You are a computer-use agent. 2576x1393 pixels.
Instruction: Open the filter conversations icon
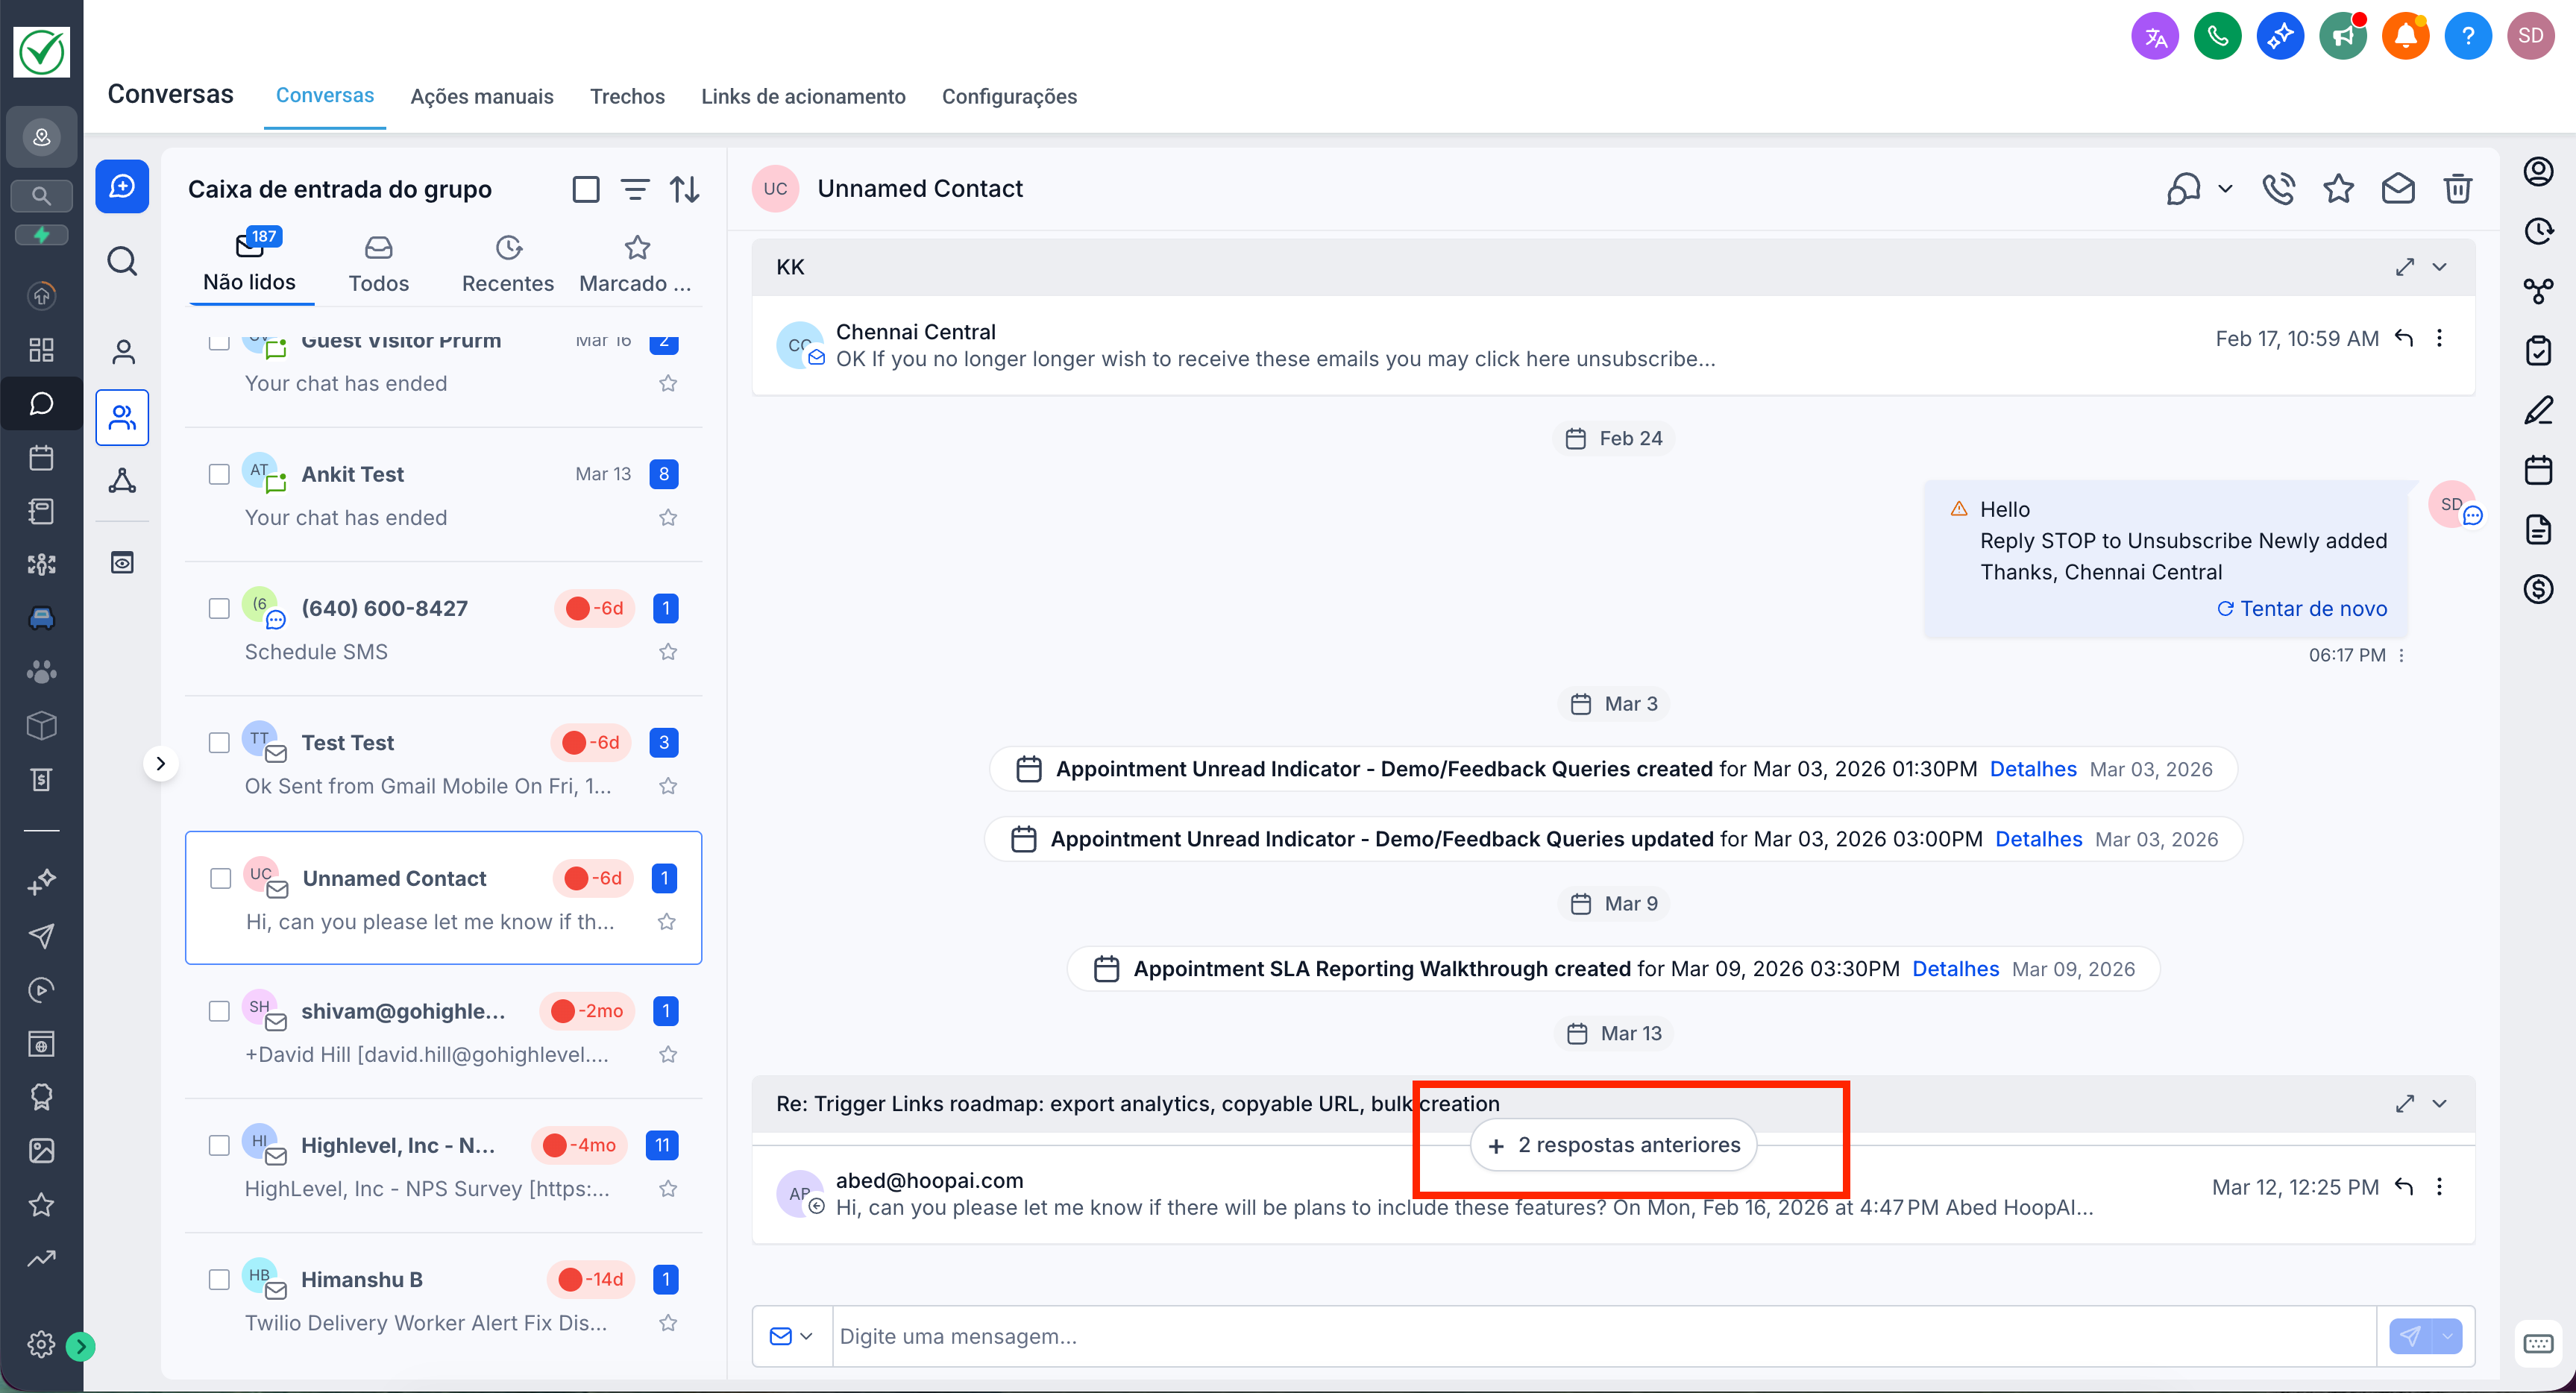point(635,189)
